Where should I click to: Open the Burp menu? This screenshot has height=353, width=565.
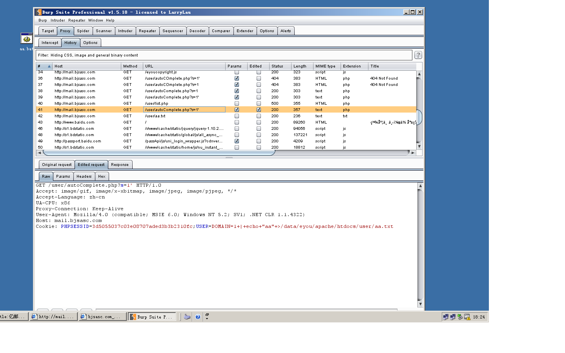click(43, 20)
